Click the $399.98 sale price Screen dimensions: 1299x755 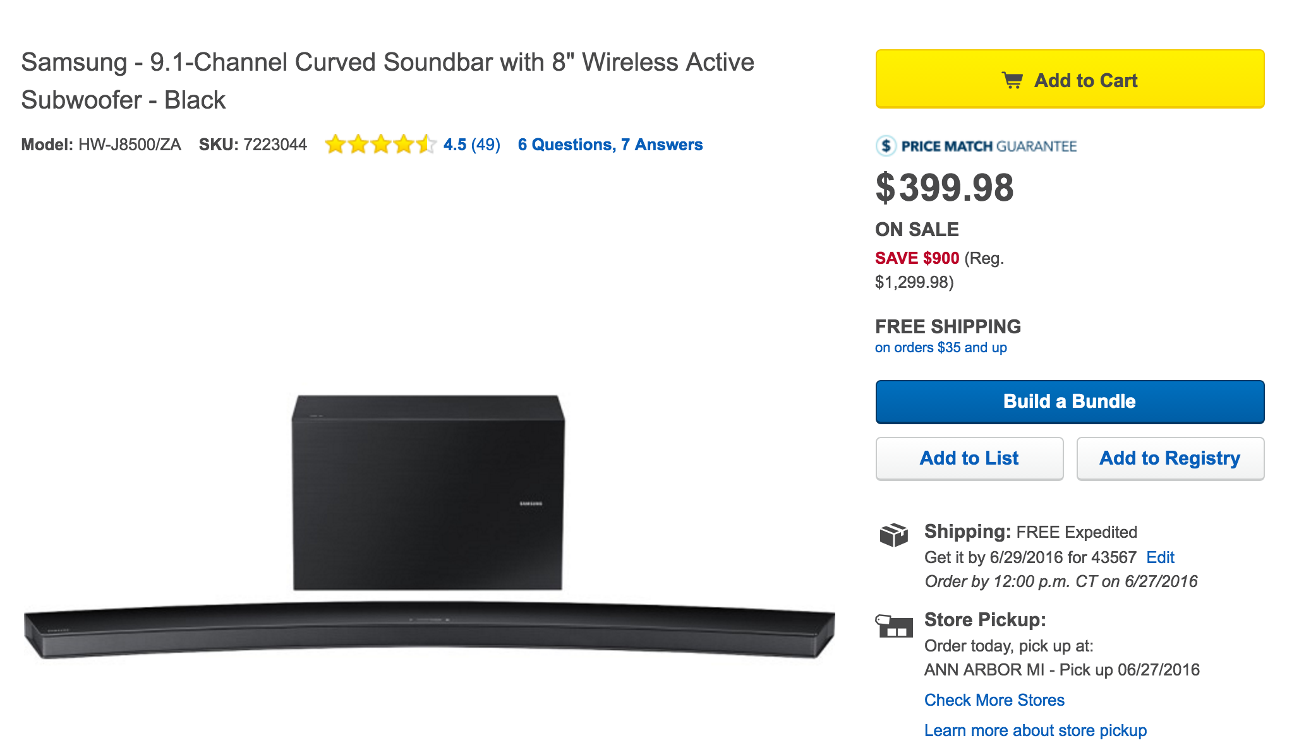(x=945, y=188)
